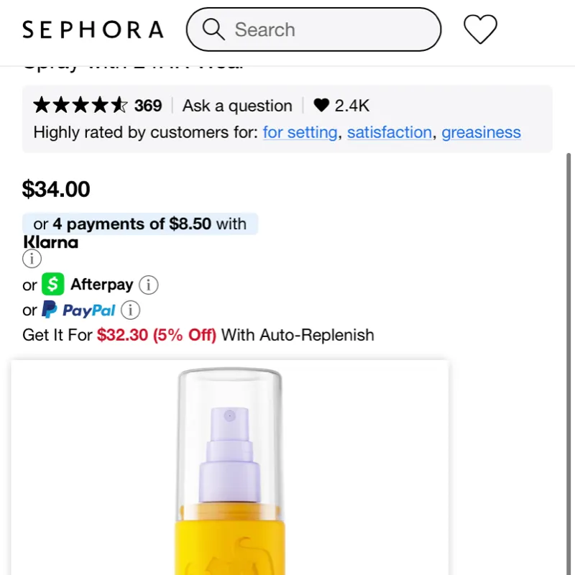
Task: Open the Loves heart icon in header
Action: pos(480,29)
